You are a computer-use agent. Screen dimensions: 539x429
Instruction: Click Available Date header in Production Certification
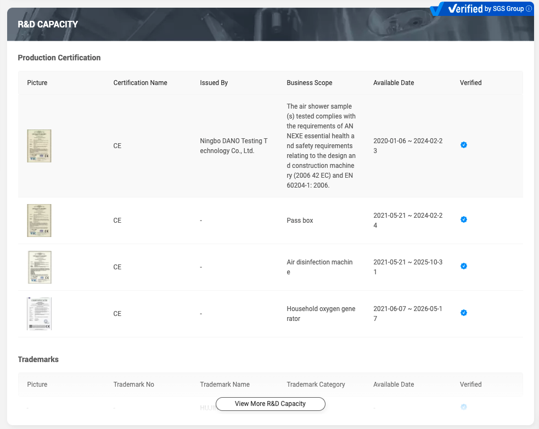(x=394, y=83)
